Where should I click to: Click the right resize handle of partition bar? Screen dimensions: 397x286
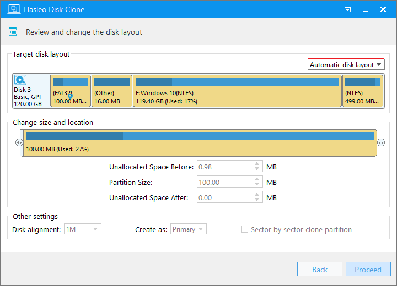point(381,143)
